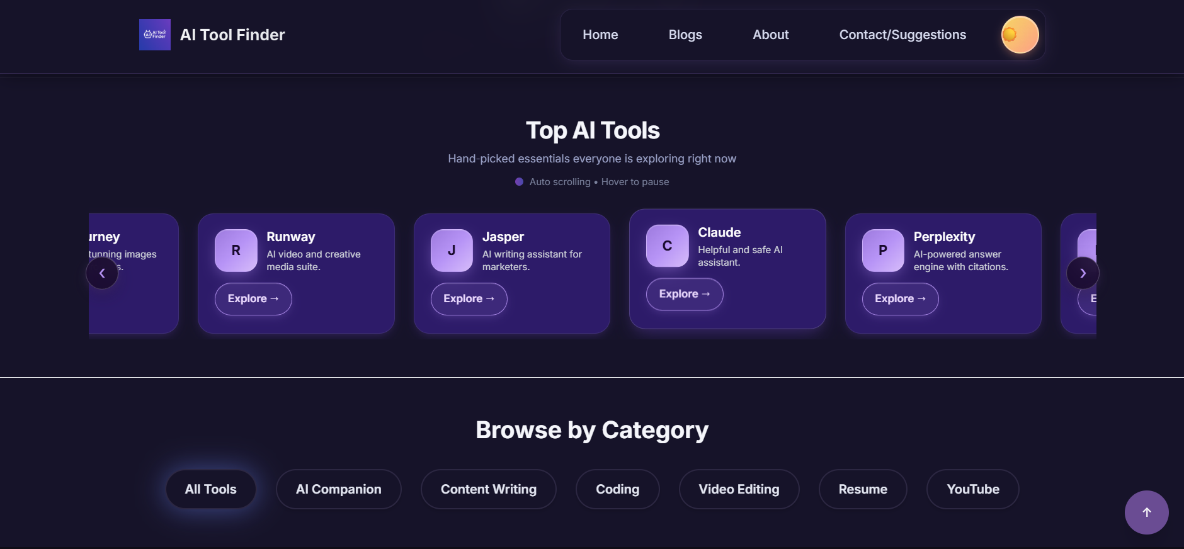Click 'Auto scrolling • Hover to pause' text
Screen dimensions: 1184x549
coord(600,182)
